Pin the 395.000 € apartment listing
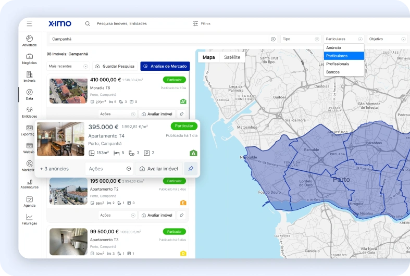This screenshot has width=410, height=276. [191, 169]
